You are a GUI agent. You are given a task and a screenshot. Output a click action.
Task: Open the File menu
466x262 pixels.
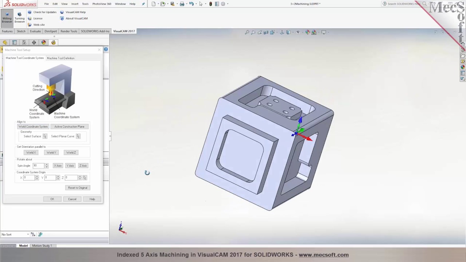tap(47, 4)
